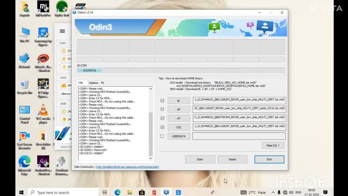Click the 0:[COM13] port indicator
Screen dimensions: 348x196
pos(89,70)
